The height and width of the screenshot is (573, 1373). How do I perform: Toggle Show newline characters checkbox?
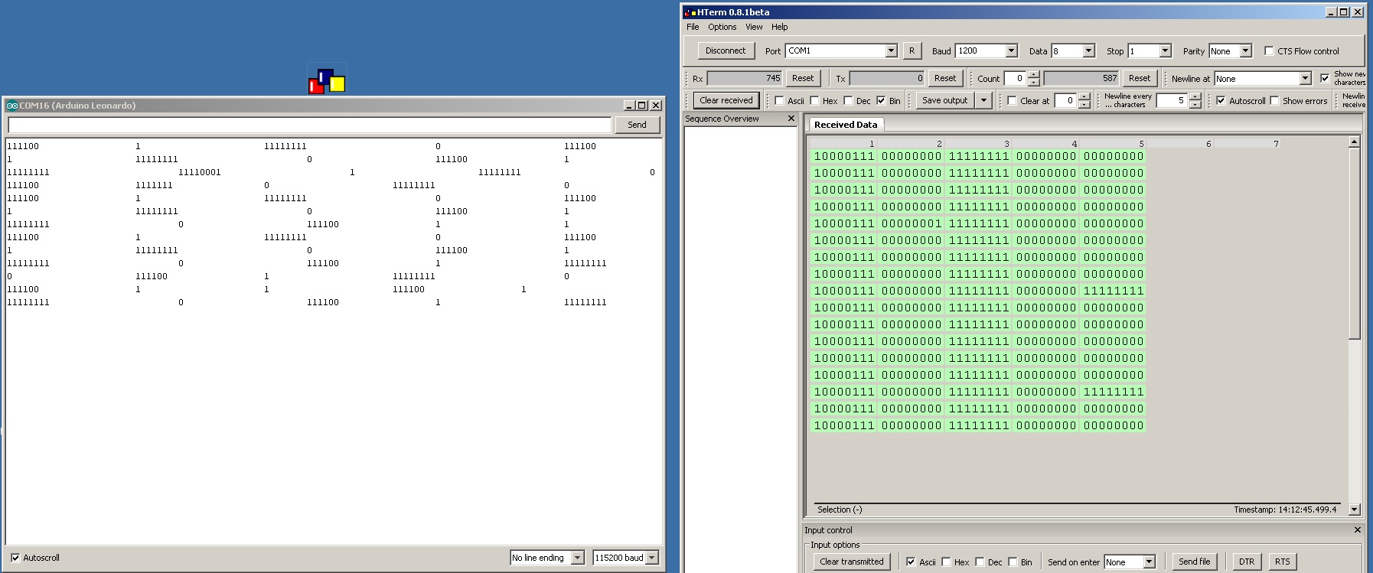1325,78
